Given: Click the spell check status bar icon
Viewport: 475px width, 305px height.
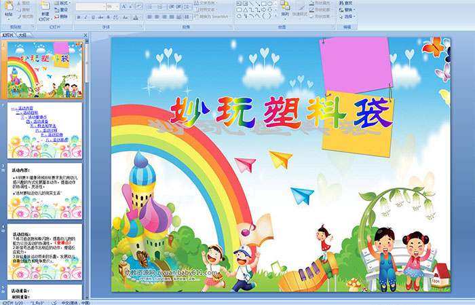Looking at the screenshot, I should pyautogui.click(x=54, y=303).
